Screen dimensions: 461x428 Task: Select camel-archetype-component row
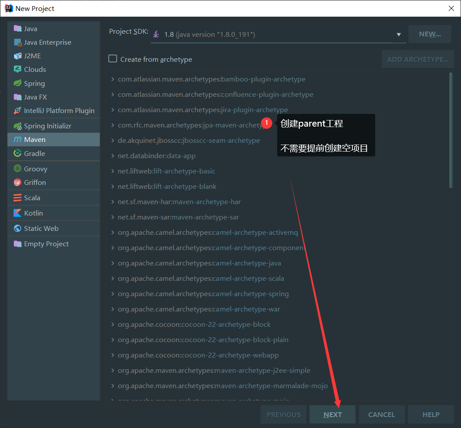point(278,248)
